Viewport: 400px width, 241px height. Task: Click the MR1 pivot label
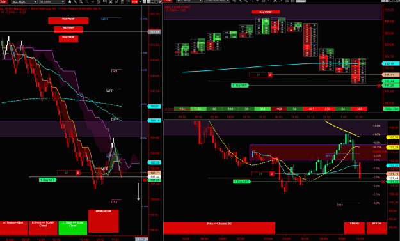point(104,19)
